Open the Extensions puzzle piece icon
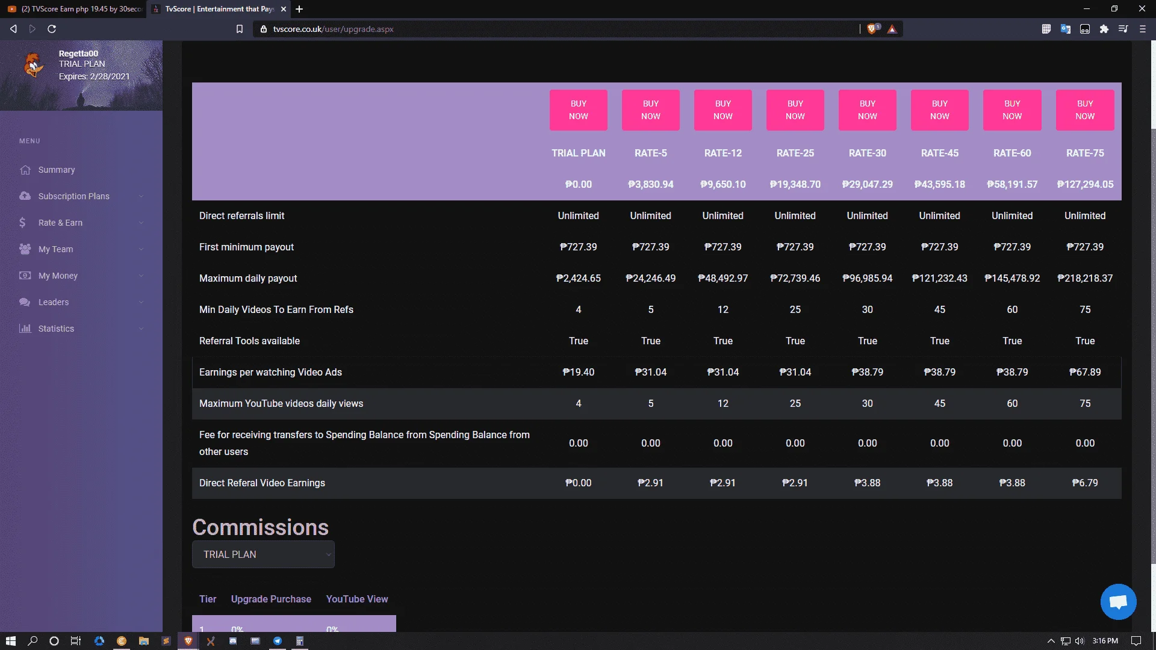This screenshot has width=1156, height=650. click(x=1104, y=29)
